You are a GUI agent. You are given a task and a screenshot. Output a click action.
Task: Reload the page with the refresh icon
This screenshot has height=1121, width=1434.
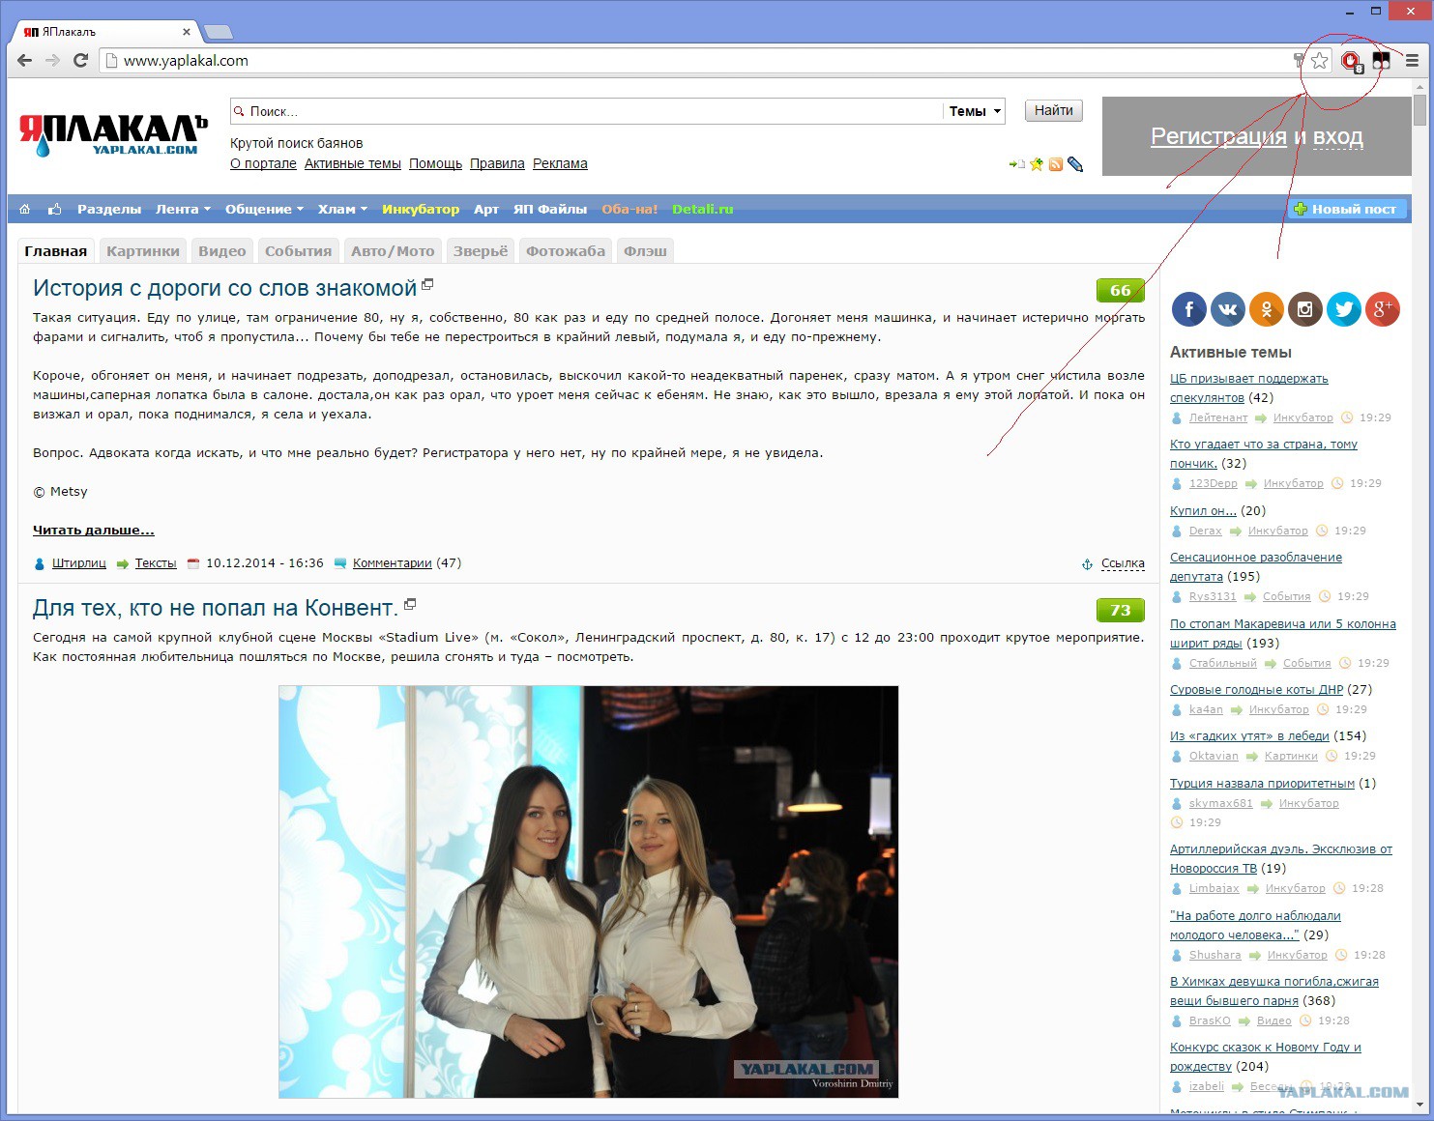click(81, 60)
